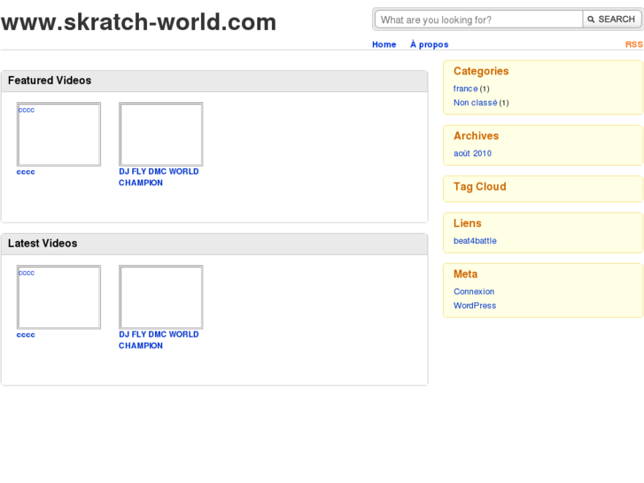Click cccc title link under Featured Videos
The height and width of the screenshot is (483, 644).
[x=26, y=172]
